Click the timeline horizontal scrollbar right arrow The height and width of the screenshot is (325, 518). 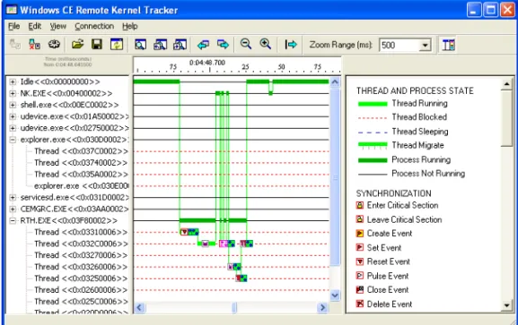click(x=322, y=307)
